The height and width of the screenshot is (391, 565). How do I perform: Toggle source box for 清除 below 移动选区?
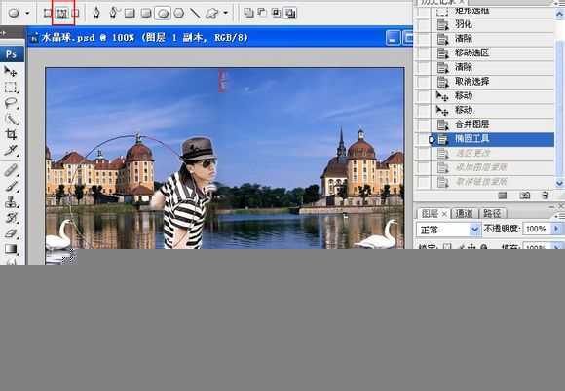pos(423,68)
